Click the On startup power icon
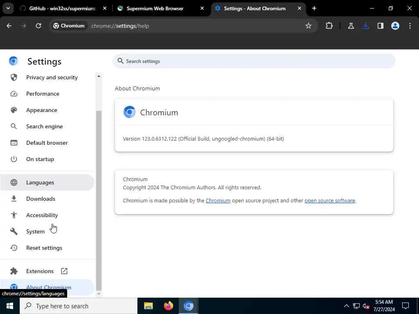419x314 pixels. click(14, 159)
